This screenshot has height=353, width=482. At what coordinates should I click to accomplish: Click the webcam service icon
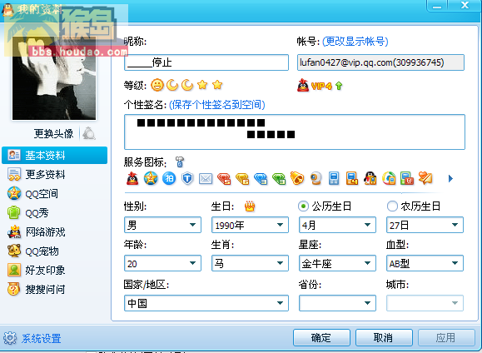coord(316,178)
